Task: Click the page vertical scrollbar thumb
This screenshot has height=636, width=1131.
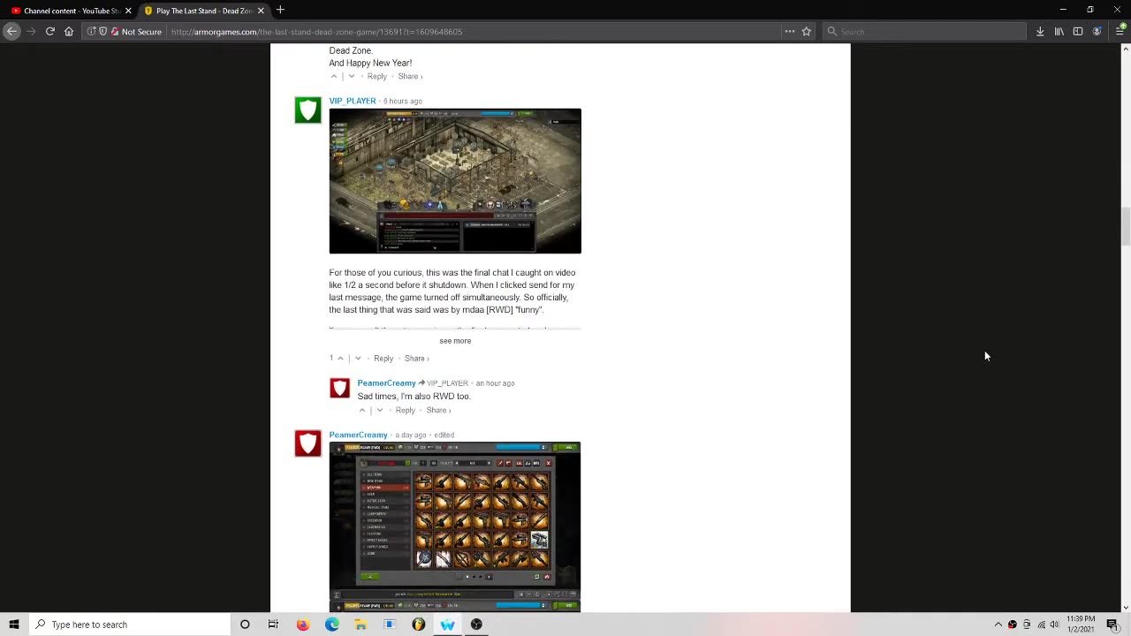Action: tap(1125, 228)
